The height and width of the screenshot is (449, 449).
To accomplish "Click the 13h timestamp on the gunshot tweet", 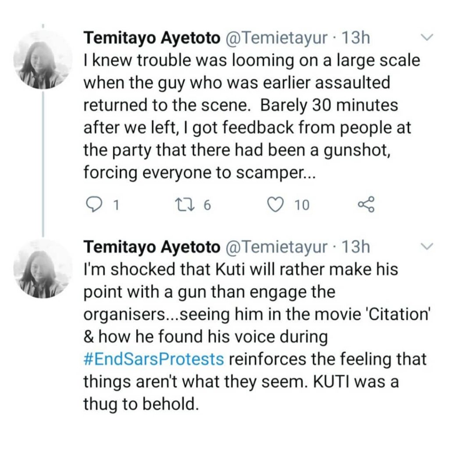I will pos(355,38).
